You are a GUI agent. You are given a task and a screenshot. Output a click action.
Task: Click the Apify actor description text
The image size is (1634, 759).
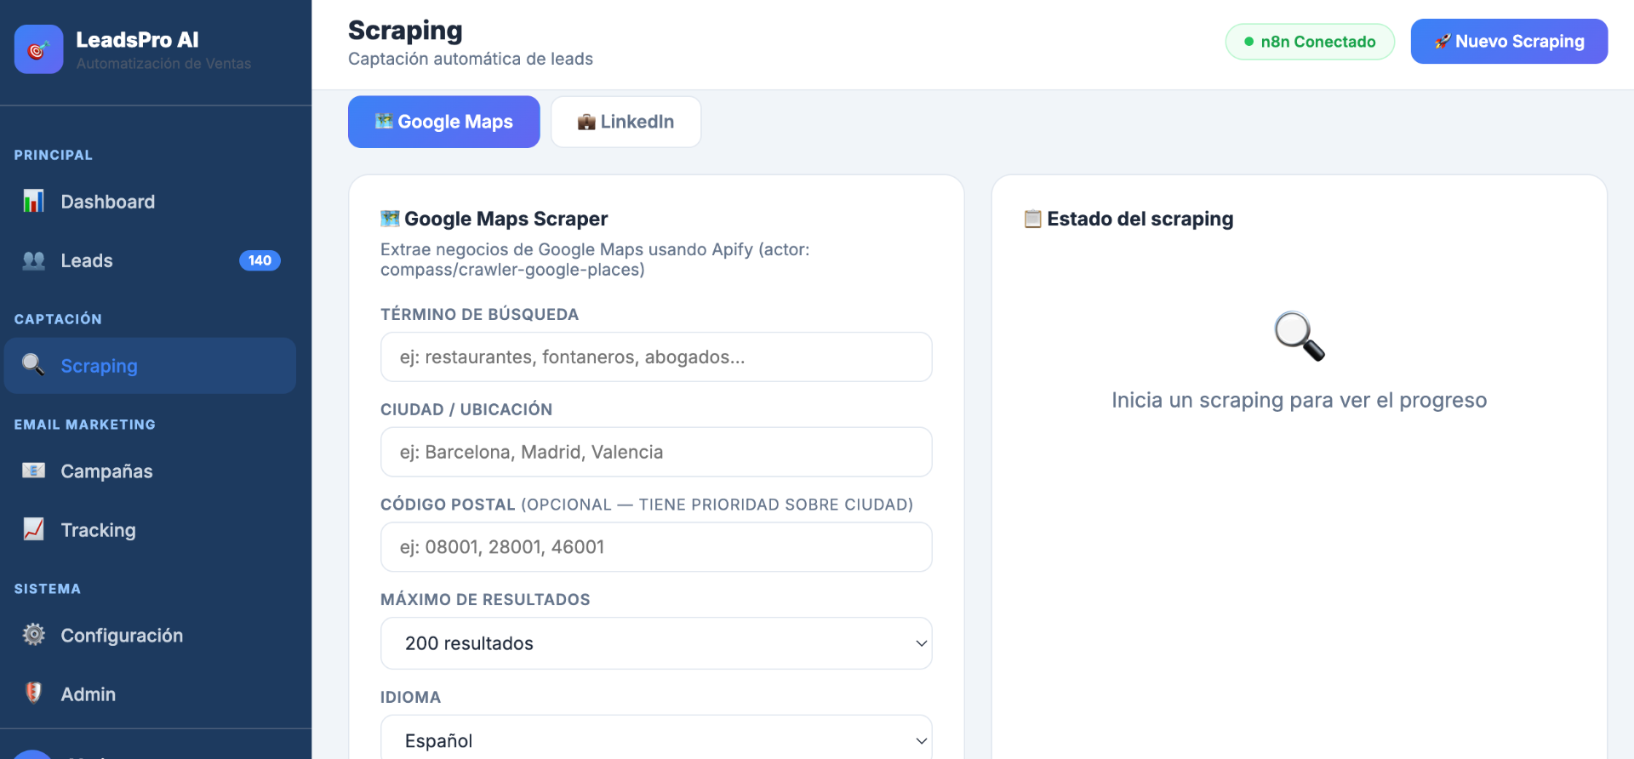coord(595,260)
